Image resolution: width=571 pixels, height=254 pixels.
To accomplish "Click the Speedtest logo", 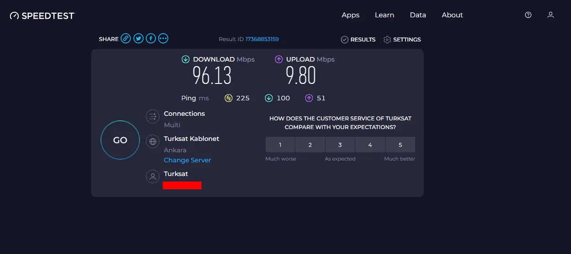I will click(x=42, y=16).
